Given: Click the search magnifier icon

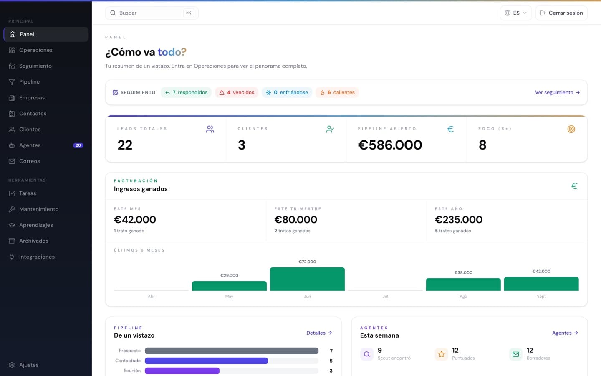Looking at the screenshot, I should coord(113,13).
